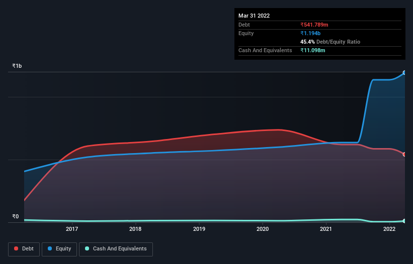
Task: Select the Cash data point at Mar 2022
Action: pos(404,221)
